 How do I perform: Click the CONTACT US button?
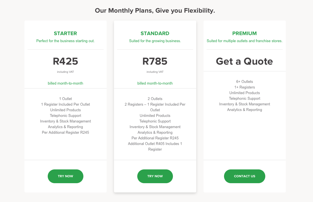(x=245, y=176)
